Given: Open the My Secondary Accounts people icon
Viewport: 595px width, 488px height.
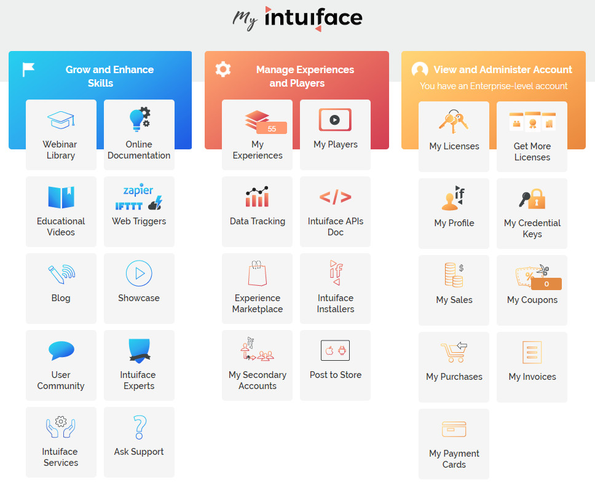Looking at the screenshot, I should [258, 348].
